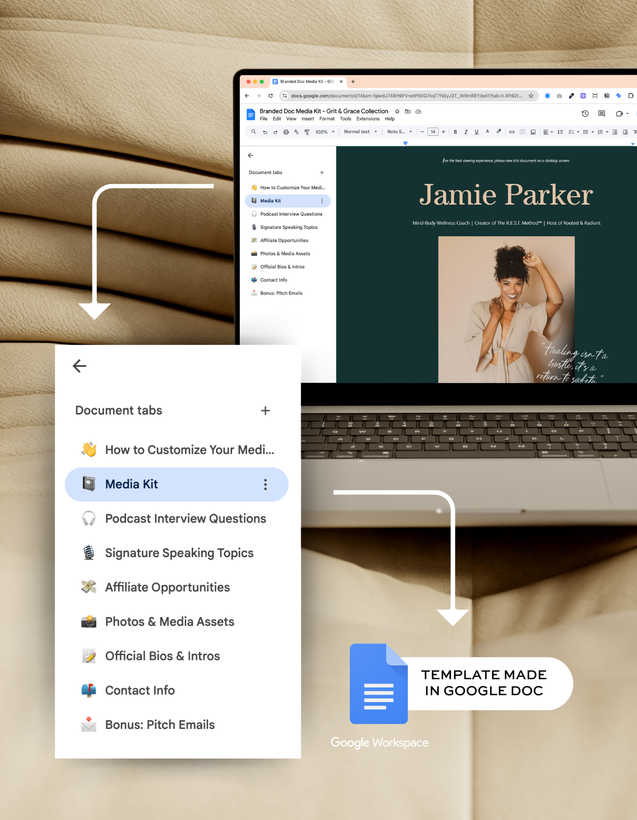The image size is (637, 820).
Task: Toggle italic formatting
Action: point(466,132)
